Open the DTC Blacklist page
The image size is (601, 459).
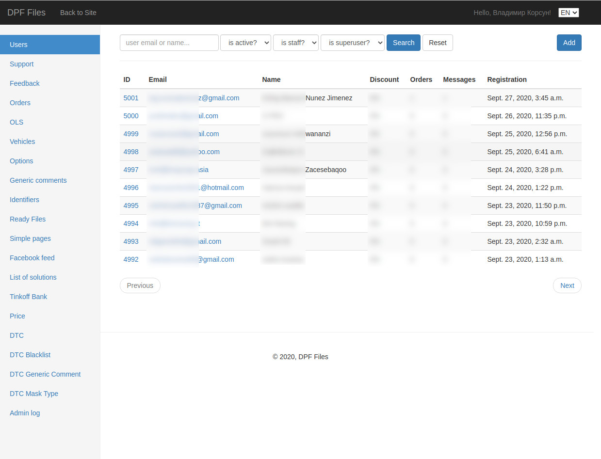(x=30, y=355)
